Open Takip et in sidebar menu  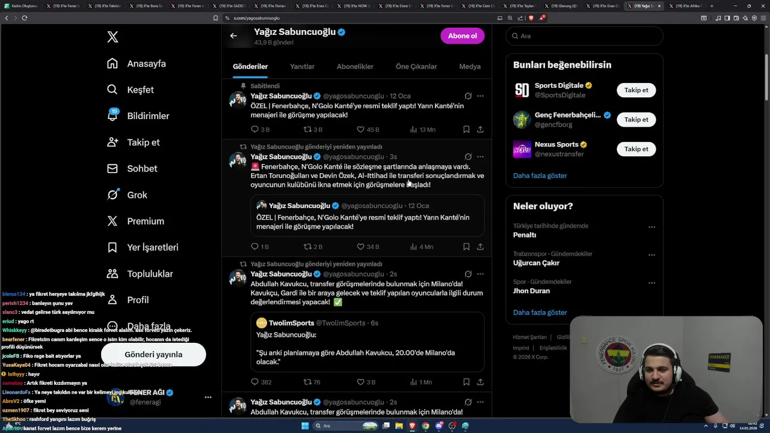coord(134,143)
